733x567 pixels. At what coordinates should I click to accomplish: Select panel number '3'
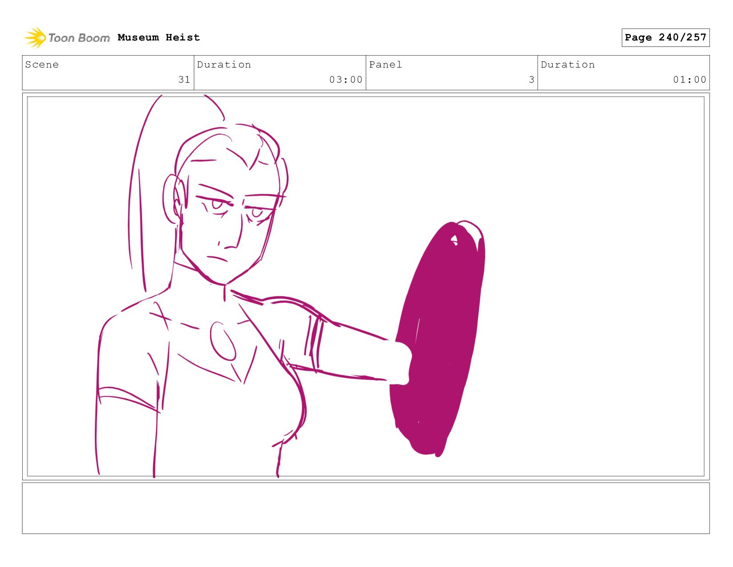point(531,80)
